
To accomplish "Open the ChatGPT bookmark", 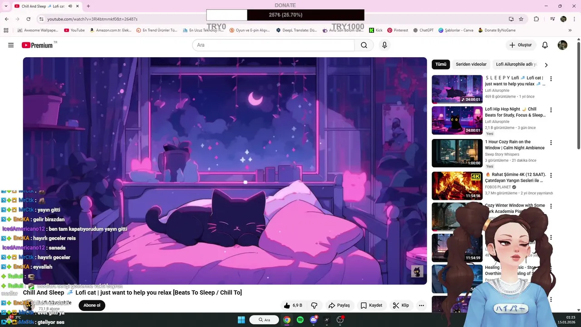I will [x=423, y=30].
